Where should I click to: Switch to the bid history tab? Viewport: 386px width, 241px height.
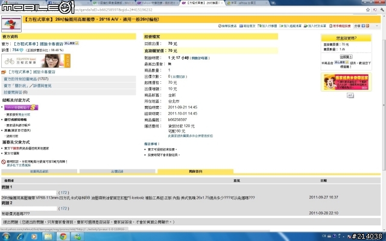117,171
